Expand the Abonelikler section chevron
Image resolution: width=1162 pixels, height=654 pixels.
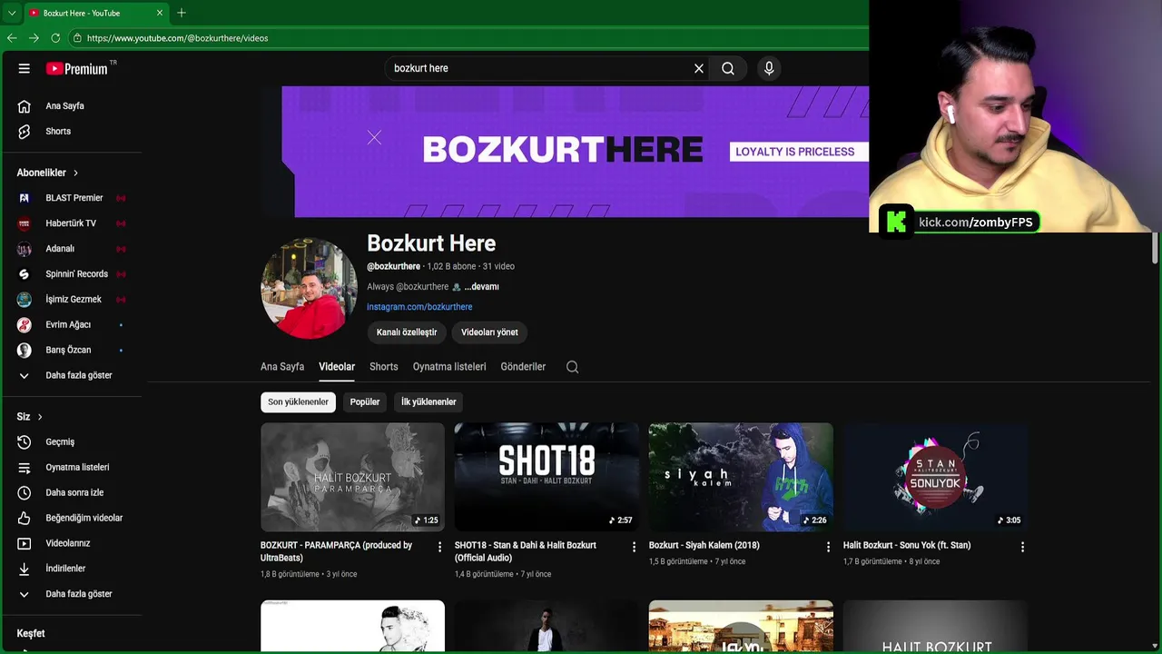click(75, 173)
